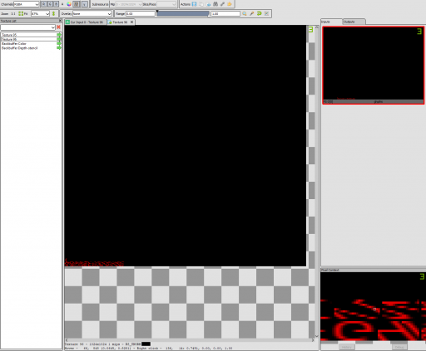Open the Mip level dropdown
Viewport: 426px width, 351px height.
pyautogui.click(x=129, y=4)
